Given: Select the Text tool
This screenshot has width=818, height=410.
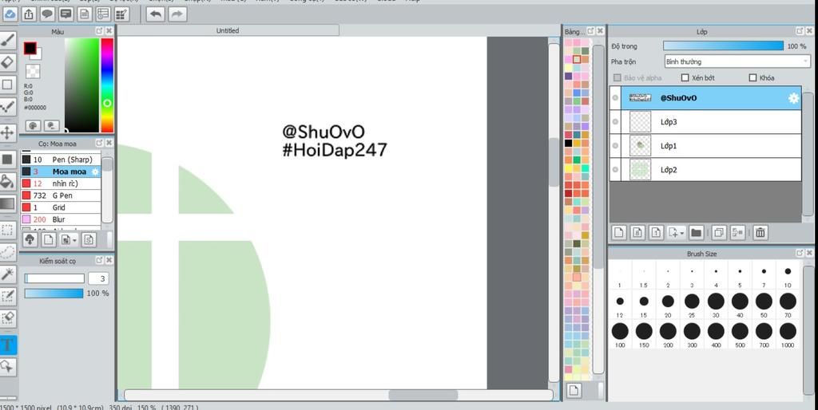Looking at the screenshot, I should click(8, 345).
